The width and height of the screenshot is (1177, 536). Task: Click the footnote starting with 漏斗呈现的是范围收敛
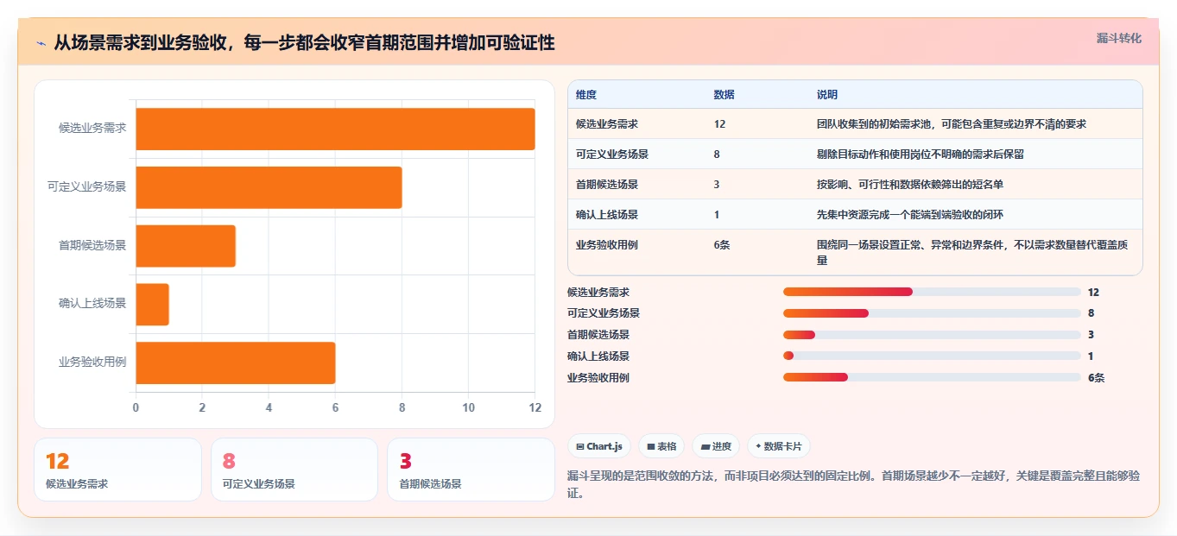854,484
